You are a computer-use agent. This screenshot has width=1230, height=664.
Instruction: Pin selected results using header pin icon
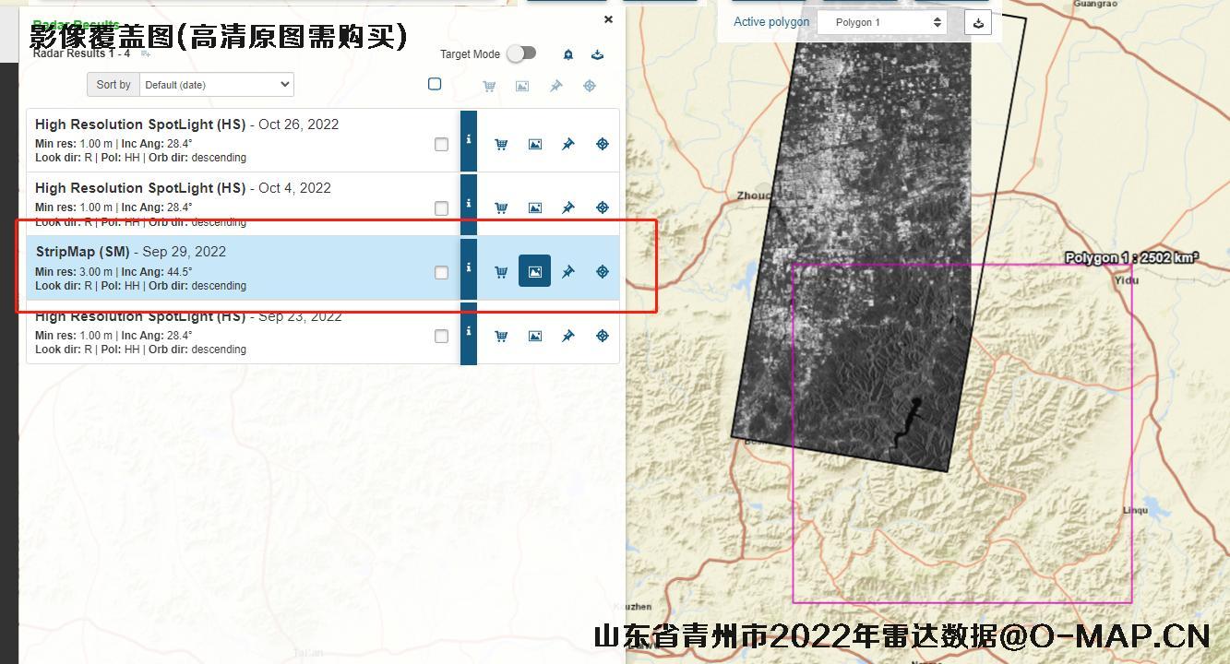pos(555,86)
